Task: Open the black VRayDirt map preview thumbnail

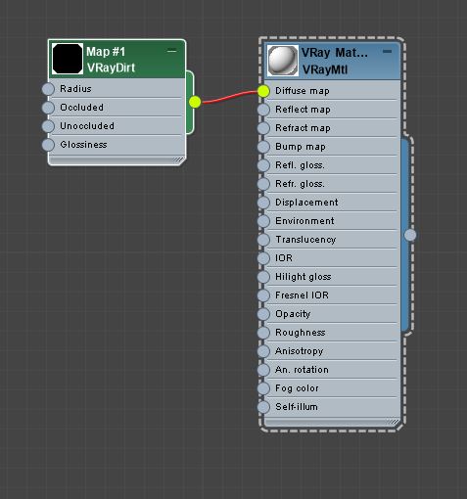Action: tap(68, 59)
